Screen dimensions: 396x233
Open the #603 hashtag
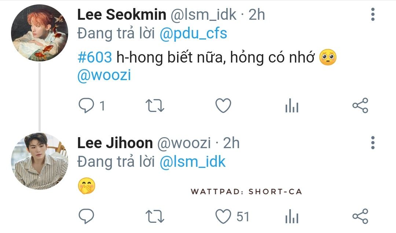95,57
